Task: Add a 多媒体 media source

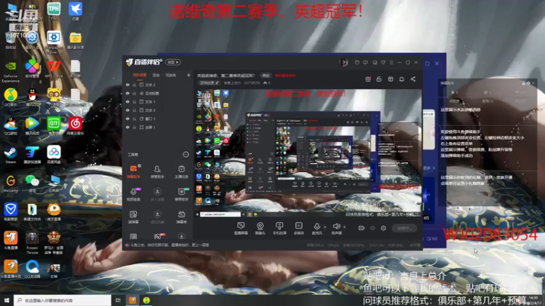Action: point(298,228)
